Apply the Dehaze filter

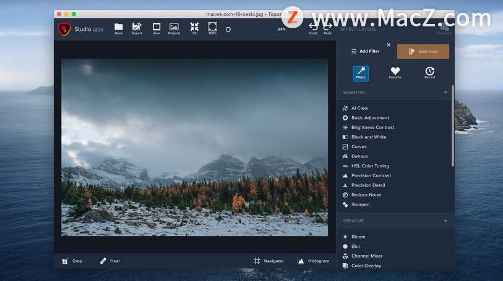tap(355, 156)
